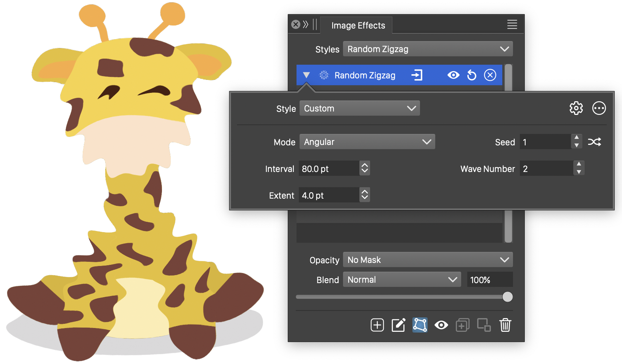Reset the Random Zigzag effect
Screen dimensions: 622x363
click(x=471, y=75)
